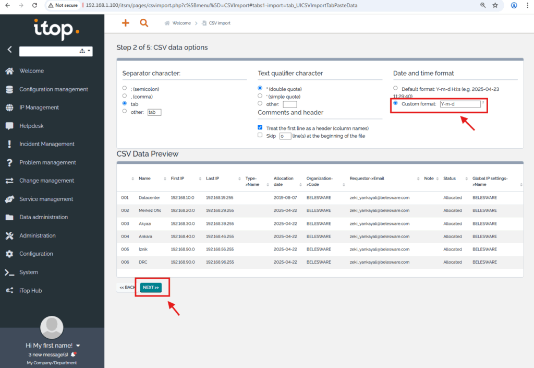Click the Custom format text field
534x368 pixels.
click(460, 104)
